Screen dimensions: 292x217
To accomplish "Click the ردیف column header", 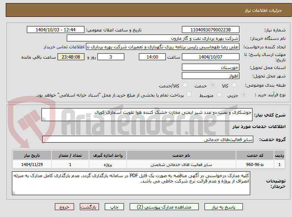I will pos(279,155).
